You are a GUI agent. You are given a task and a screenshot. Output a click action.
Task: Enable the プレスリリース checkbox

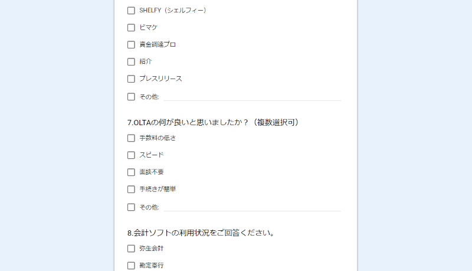point(131,79)
